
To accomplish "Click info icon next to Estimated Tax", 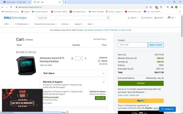I will (132, 69).
